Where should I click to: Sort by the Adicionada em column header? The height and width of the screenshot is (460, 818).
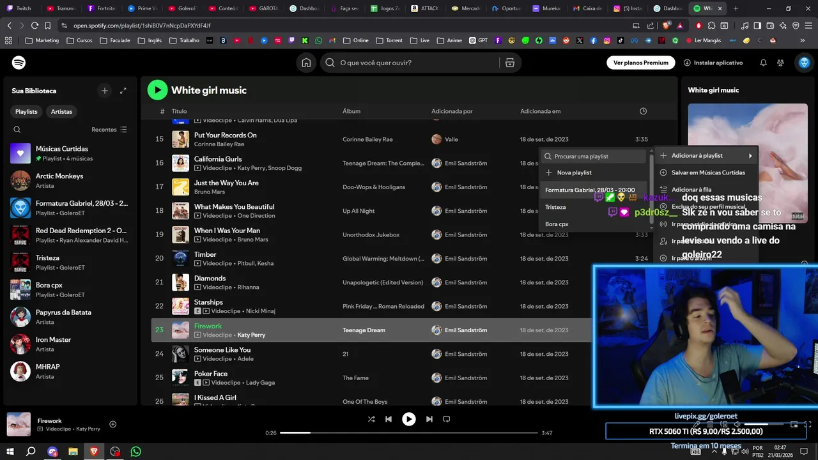pyautogui.click(x=540, y=111)
